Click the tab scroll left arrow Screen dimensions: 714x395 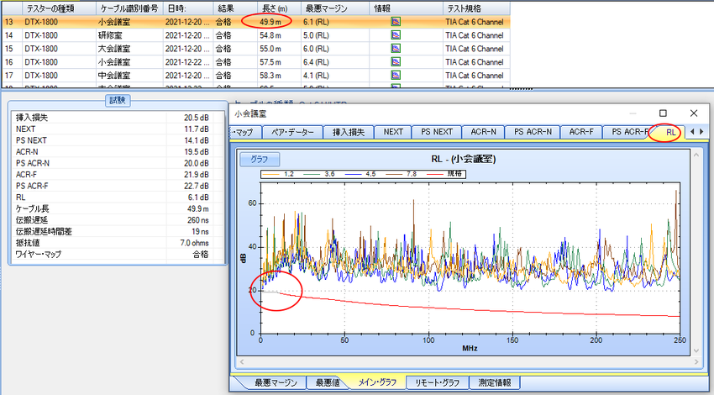tap(693, 132)
